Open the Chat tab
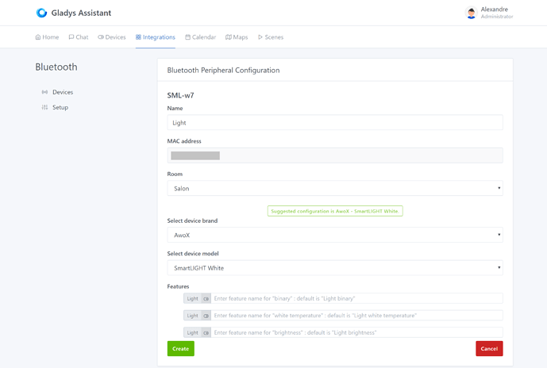 point(79,37)
